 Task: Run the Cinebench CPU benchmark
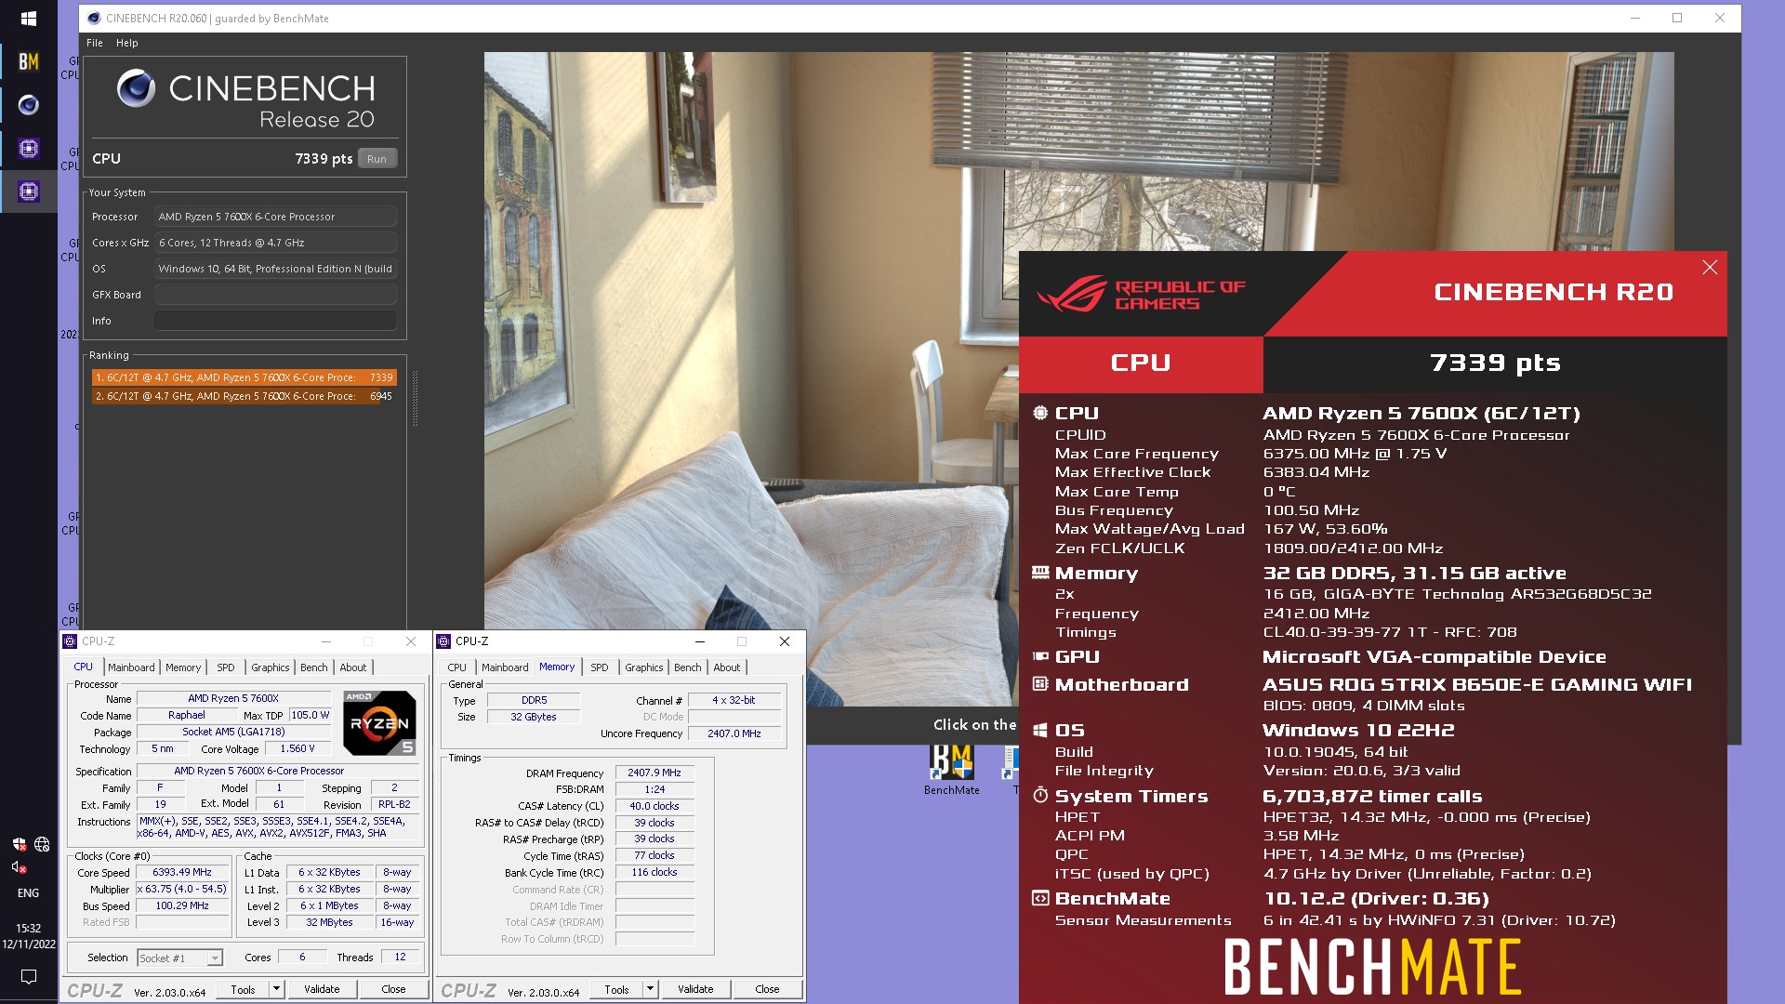point(377,159)
